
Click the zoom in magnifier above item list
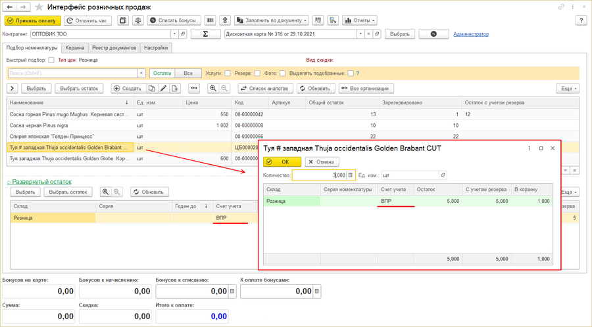tap(213, 88)
